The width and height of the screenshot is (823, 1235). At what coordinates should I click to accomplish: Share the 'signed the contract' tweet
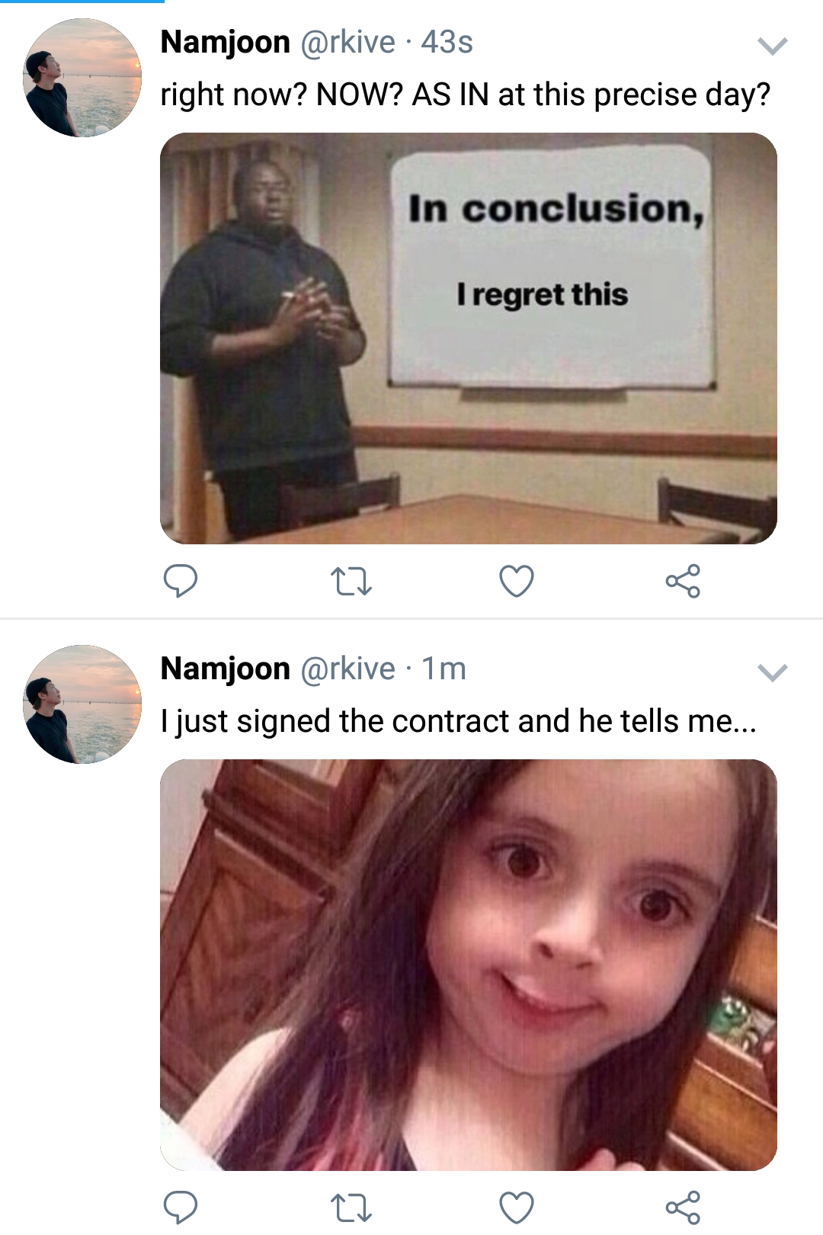683,1208
